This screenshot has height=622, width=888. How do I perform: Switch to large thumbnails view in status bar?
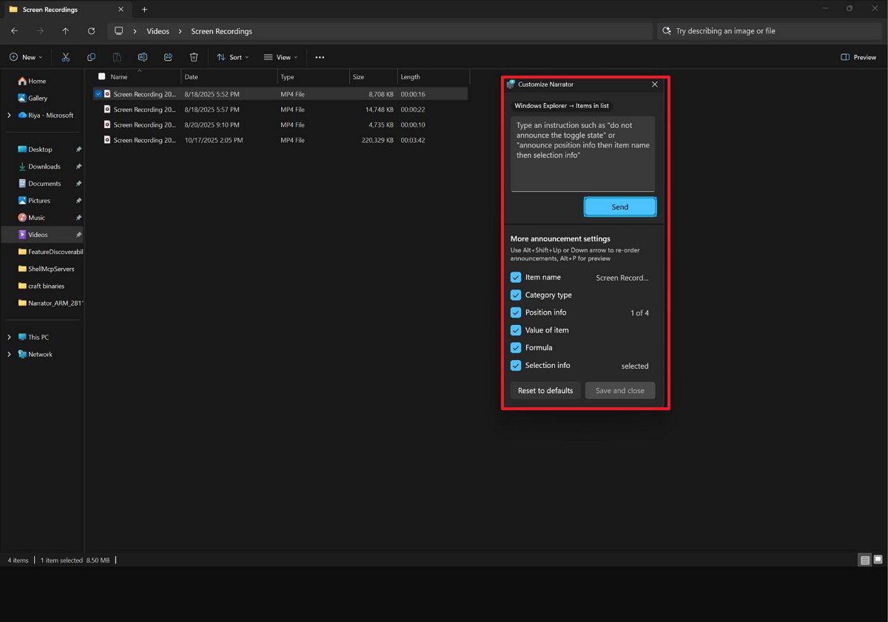tap(877, 560)
